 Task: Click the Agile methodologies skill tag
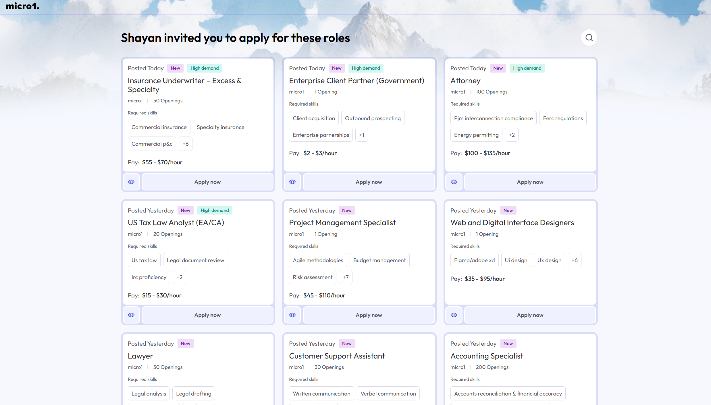pyautogui.click(x=318, y=260)
